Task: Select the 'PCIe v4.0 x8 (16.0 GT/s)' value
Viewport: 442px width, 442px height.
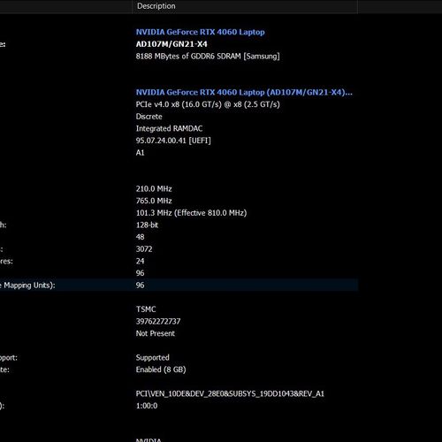Action: tap(208, 104)
